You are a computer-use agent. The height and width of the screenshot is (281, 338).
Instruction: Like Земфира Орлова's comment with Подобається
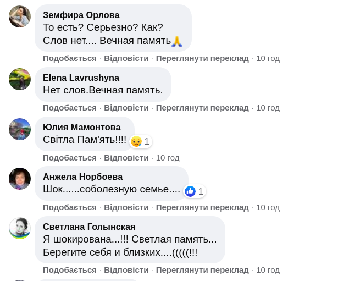click(70, 58)
